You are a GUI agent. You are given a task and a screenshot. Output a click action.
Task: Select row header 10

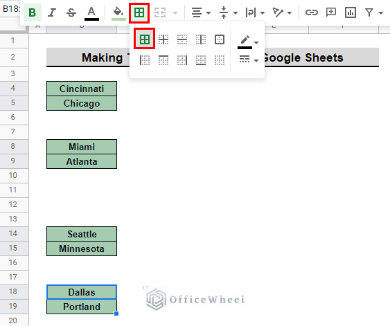(x=14, y=175)
